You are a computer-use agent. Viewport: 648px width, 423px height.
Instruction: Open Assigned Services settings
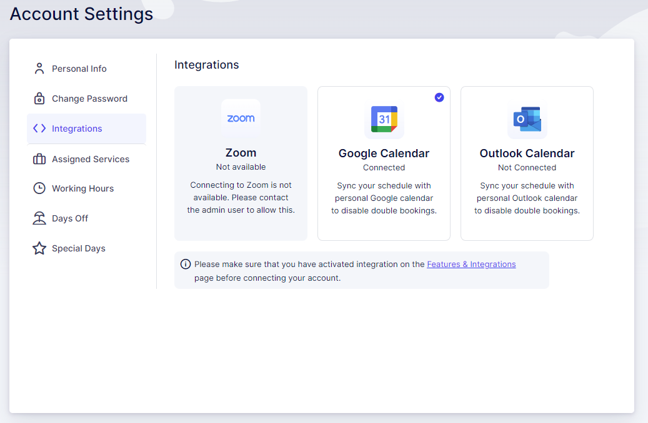[86, 159]
